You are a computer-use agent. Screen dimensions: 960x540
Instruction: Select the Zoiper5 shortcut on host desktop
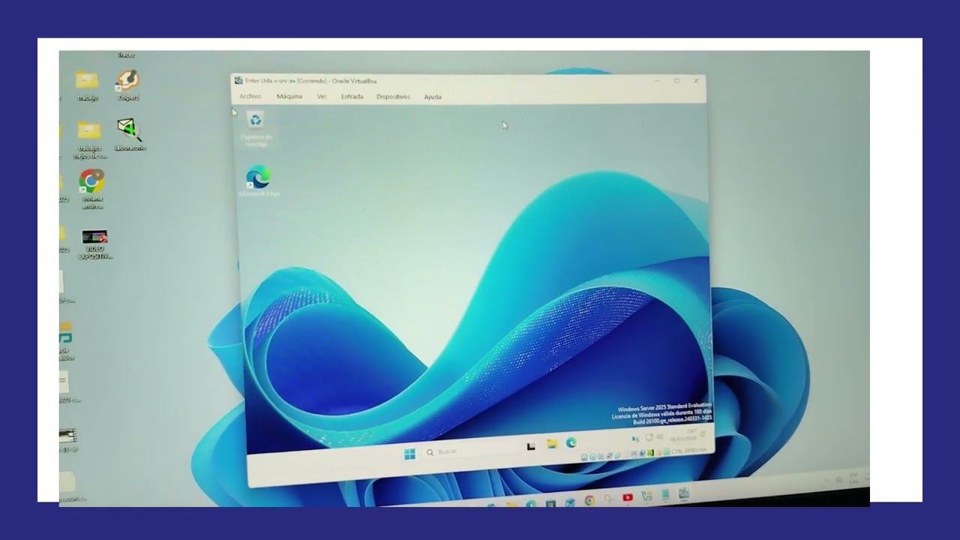pos(127,85)
